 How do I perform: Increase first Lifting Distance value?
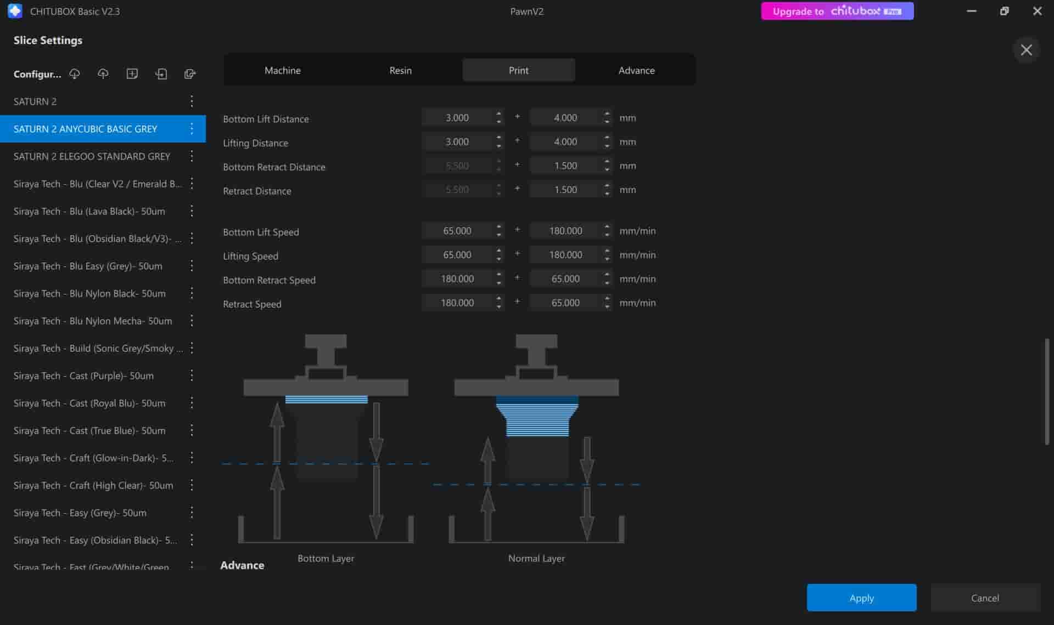click(x=498, y=138)
